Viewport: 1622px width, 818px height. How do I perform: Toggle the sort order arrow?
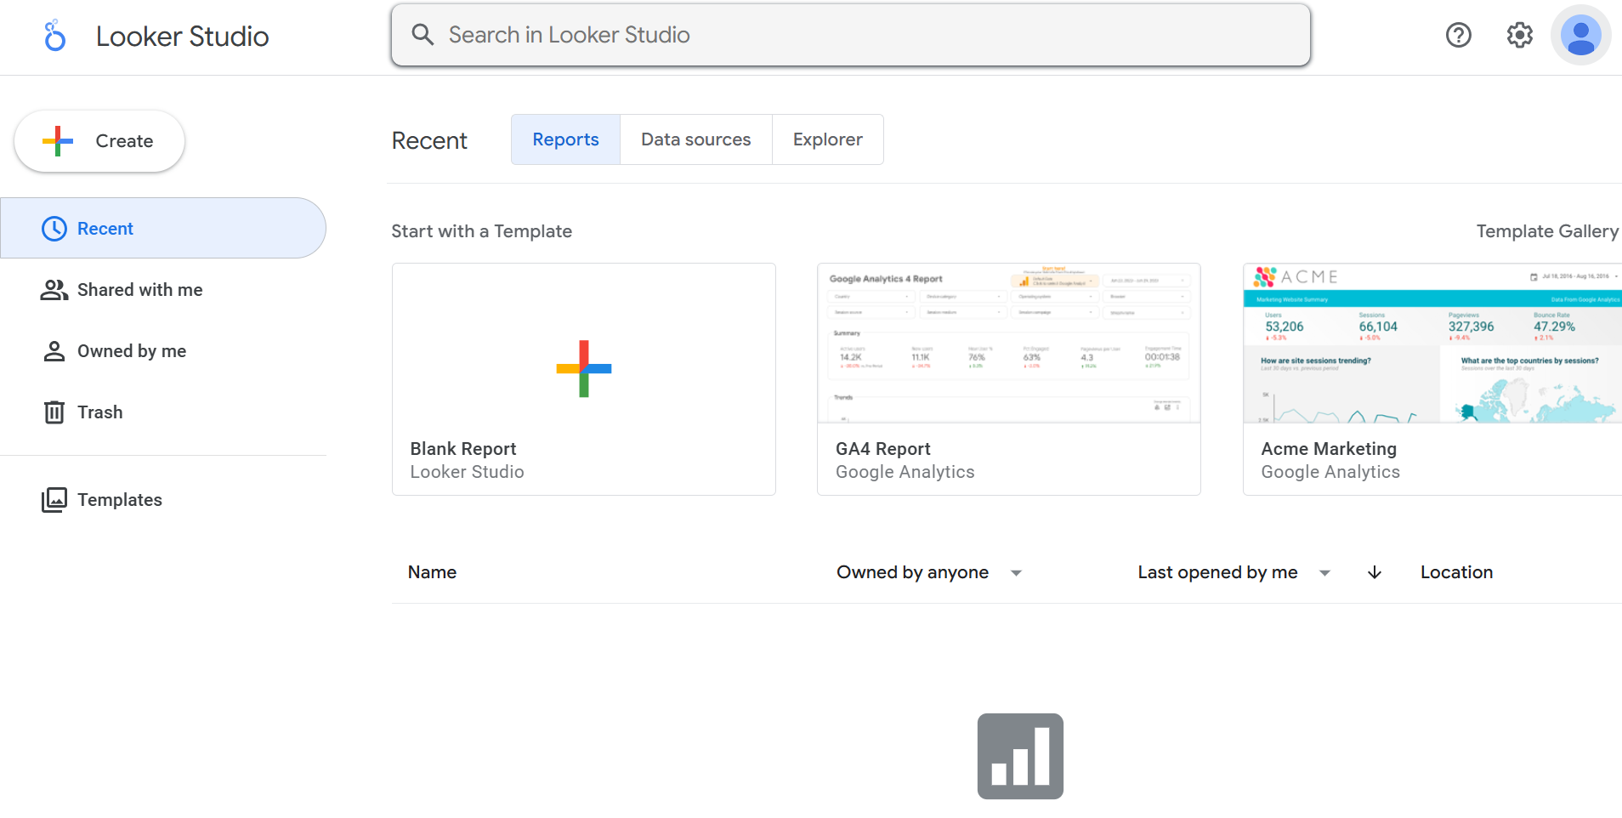coord(1374,572)
